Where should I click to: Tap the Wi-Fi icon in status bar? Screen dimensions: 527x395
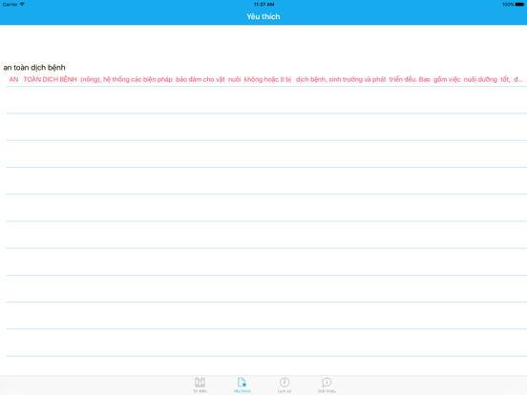(x=22, y=4)
